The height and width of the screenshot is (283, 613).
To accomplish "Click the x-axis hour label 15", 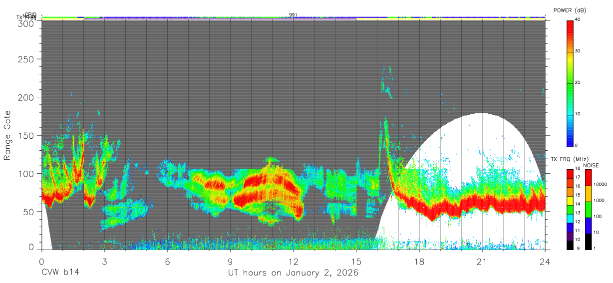I will (x=356, y=261).
